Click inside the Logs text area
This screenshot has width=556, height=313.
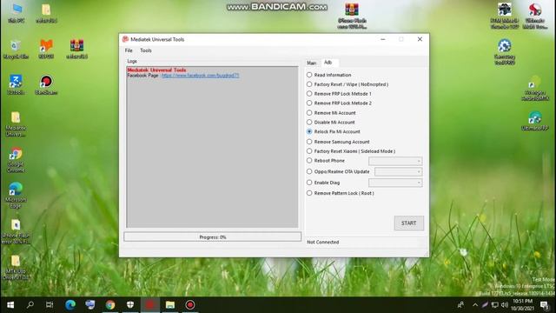212,147
